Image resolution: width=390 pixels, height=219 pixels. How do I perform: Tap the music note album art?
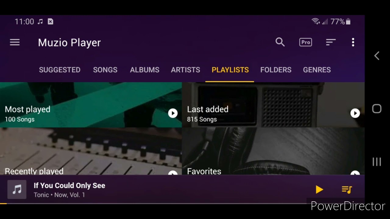[x=17, y=189]
